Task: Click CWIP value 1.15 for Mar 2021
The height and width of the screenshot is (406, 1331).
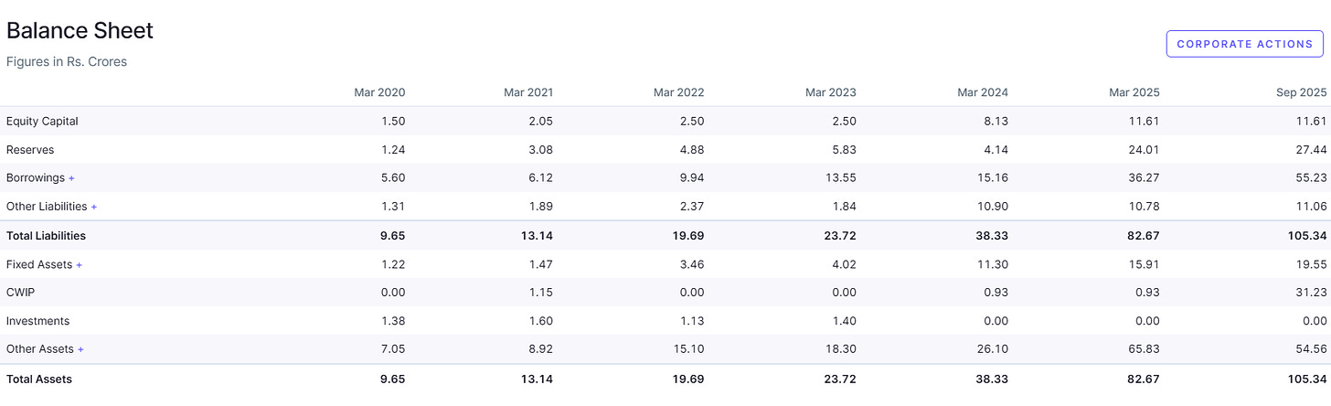Action: point(542,293)
